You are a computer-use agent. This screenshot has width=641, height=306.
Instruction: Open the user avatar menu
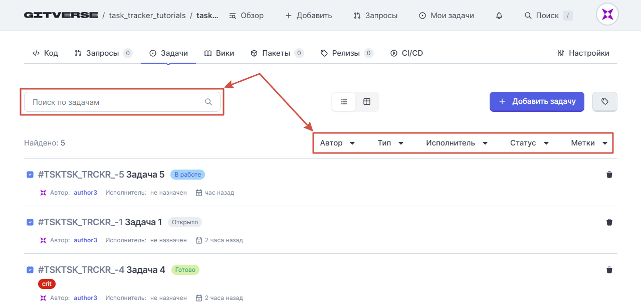pos(607,15)
